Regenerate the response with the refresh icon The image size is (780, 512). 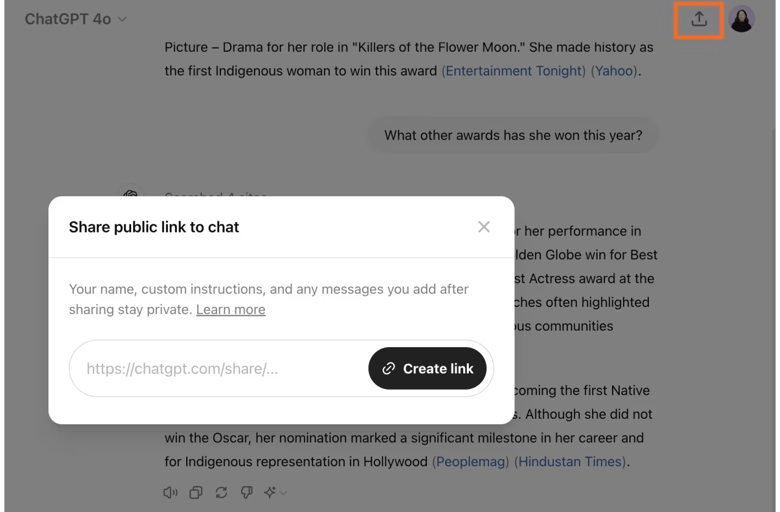click(x=221, y=492)
